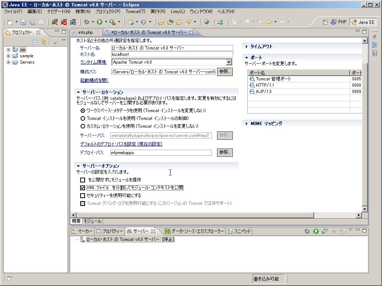Expand the タイムアウト section
This screenshot has width=382, height=286.
pos(247,47)
